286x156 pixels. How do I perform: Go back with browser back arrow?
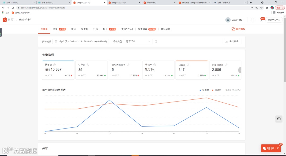pos(3,8)
